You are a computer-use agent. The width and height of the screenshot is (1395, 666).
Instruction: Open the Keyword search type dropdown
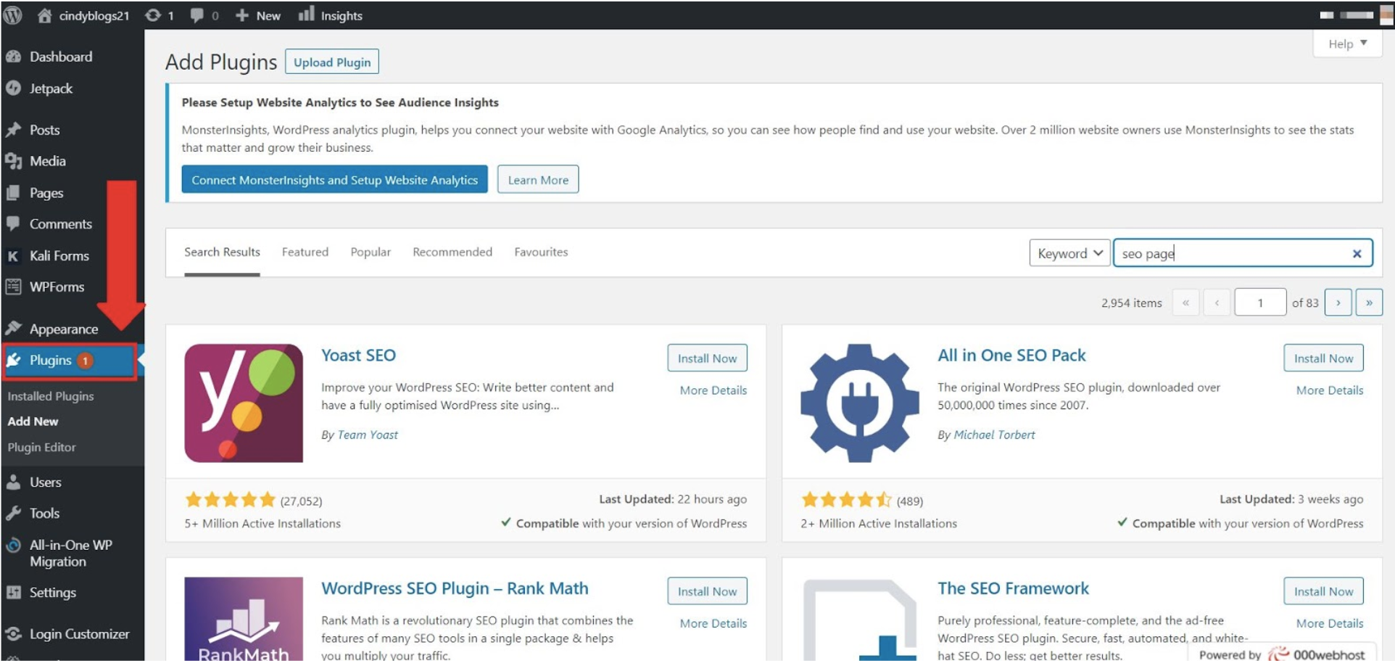pyautogui.click(x=1069, y=253)
